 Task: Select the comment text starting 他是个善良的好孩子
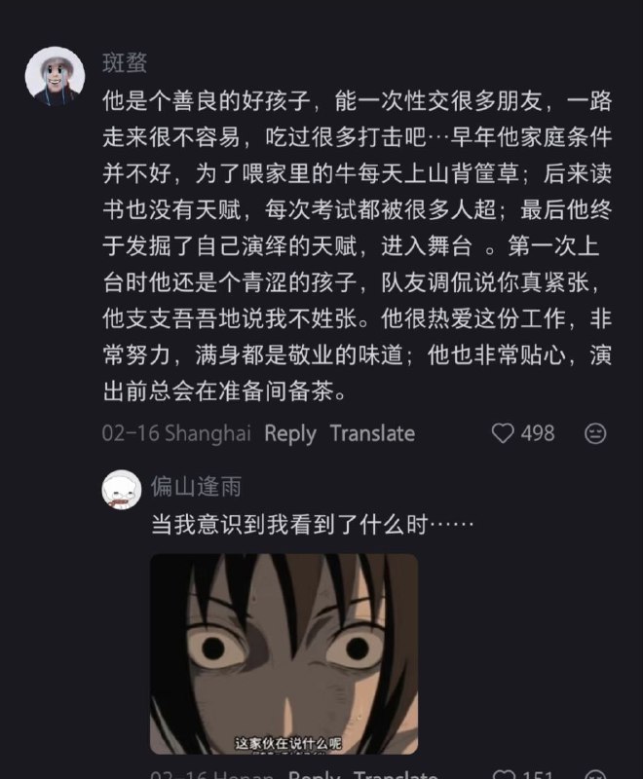[357, 246]
